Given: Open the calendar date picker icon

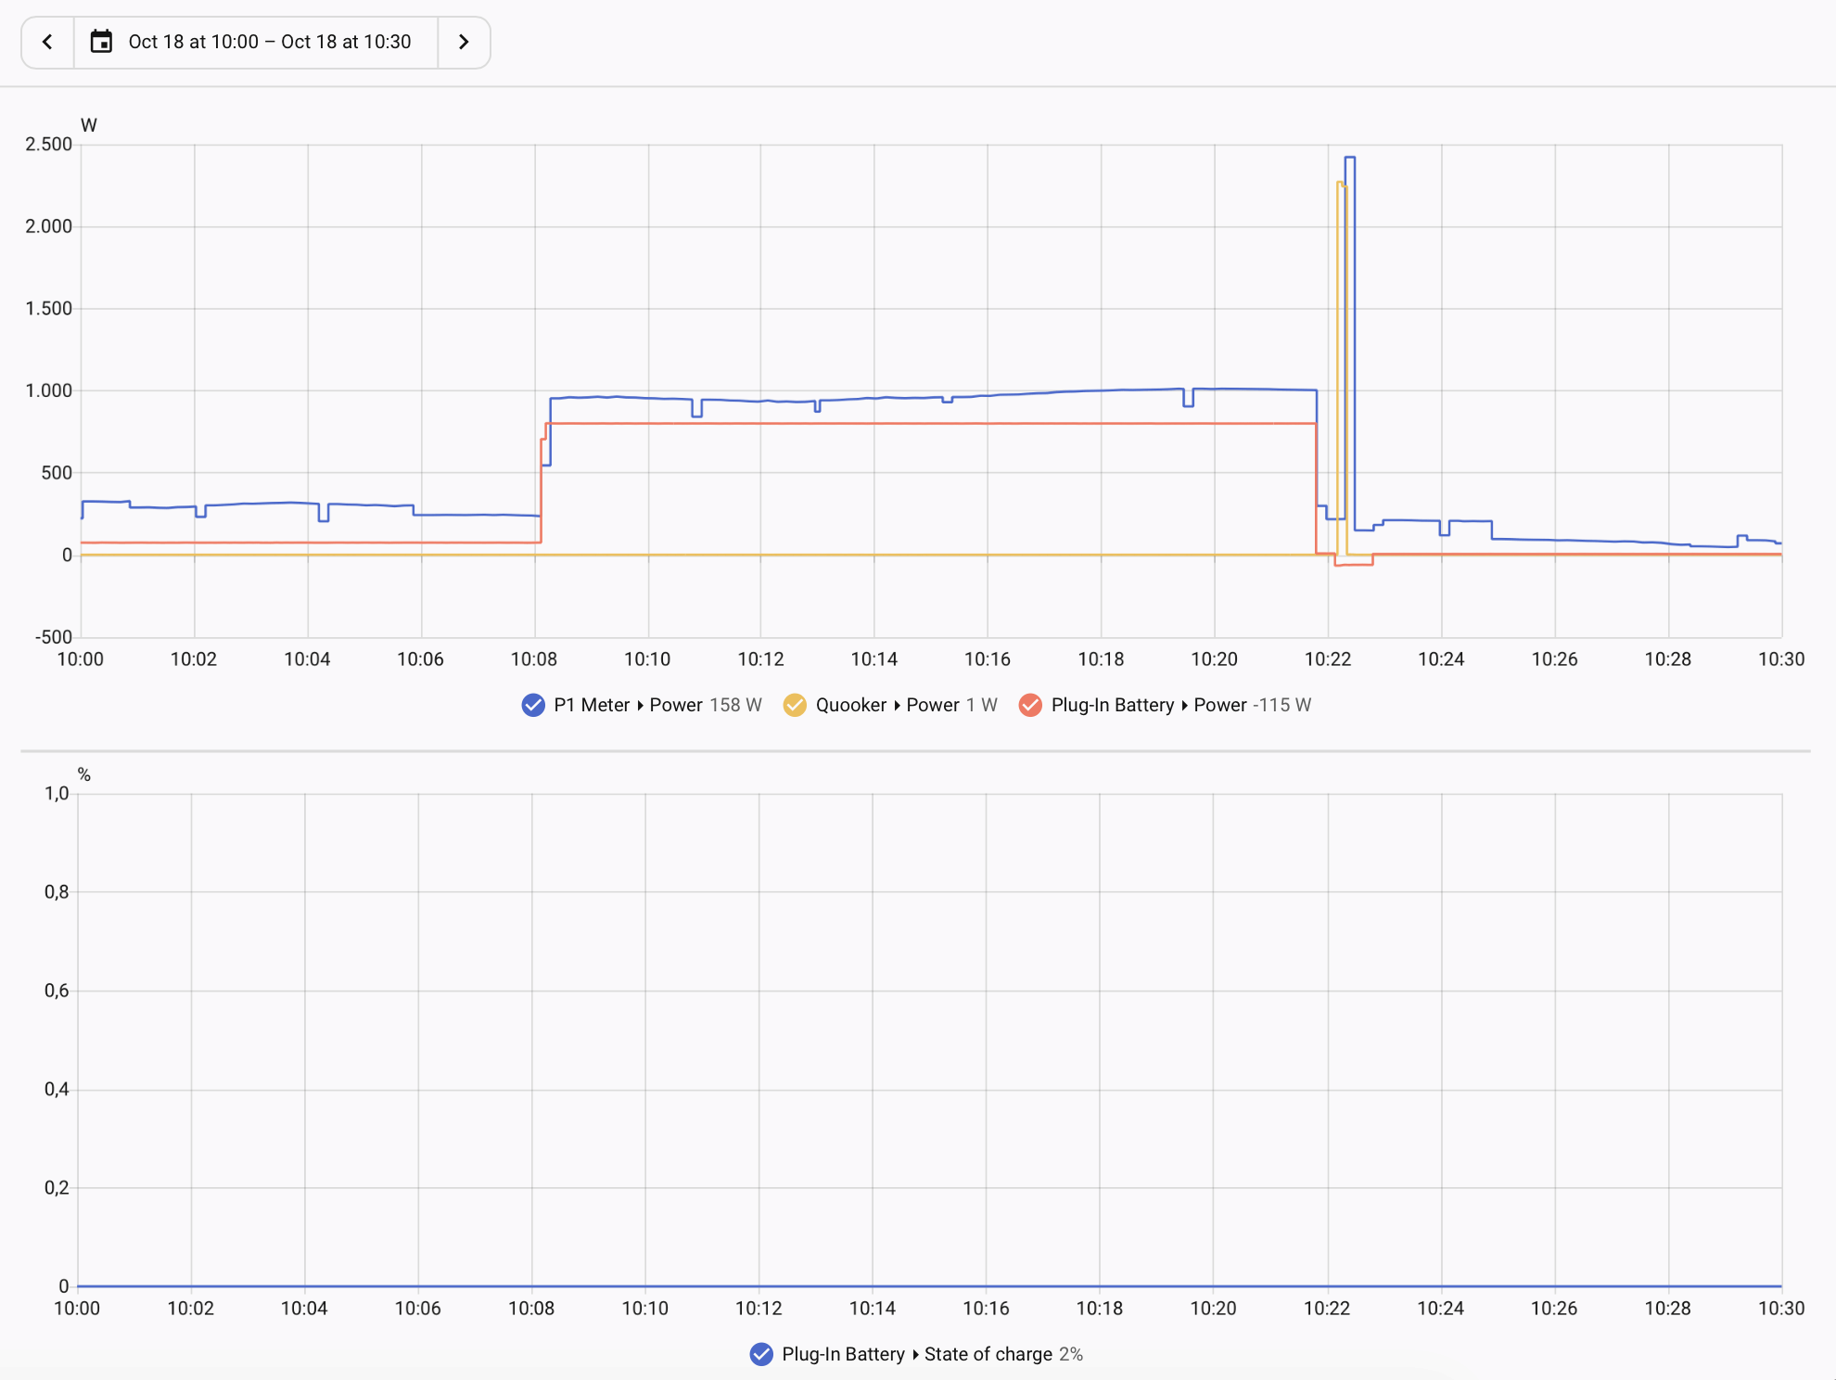Looking at the screenshot, I should pos(102,42).
